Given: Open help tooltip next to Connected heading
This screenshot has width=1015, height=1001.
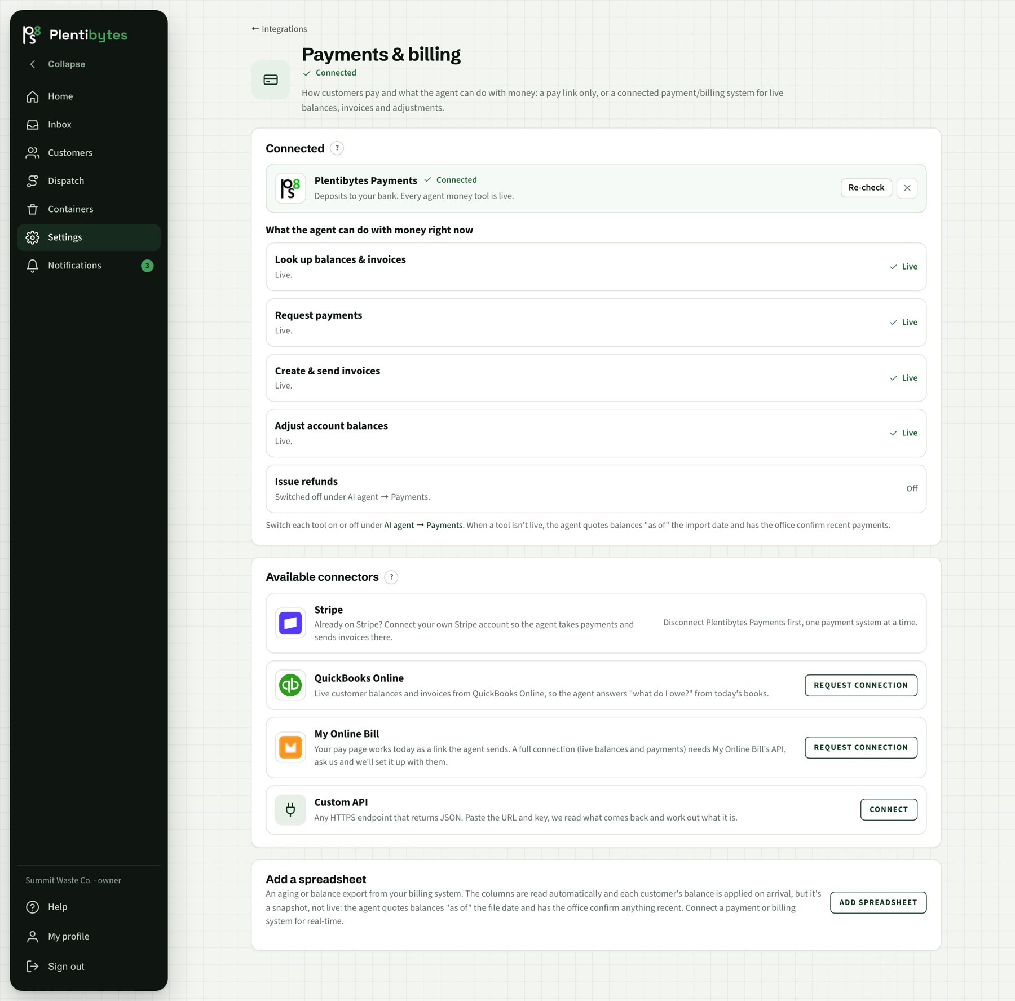Looking at the screenshot, I should pos(337,148).
